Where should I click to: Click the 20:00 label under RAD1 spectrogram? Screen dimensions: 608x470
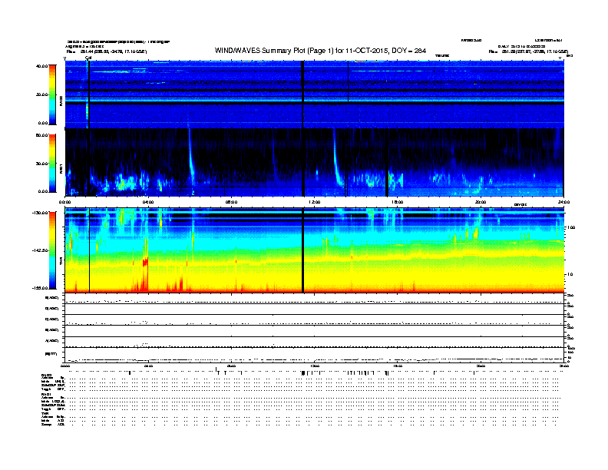click(x=481, y=202)
